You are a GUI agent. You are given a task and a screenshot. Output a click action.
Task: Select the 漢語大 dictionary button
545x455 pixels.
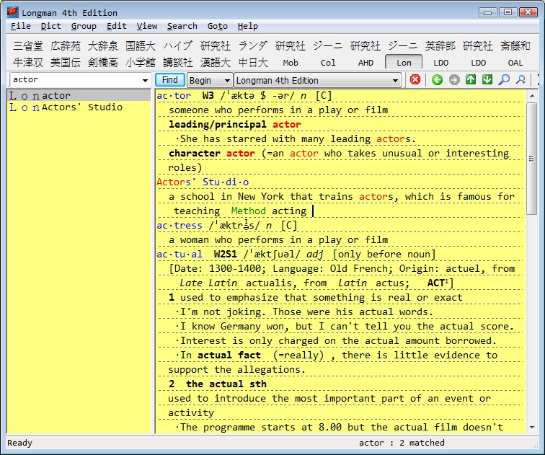(x=216, y=63)
